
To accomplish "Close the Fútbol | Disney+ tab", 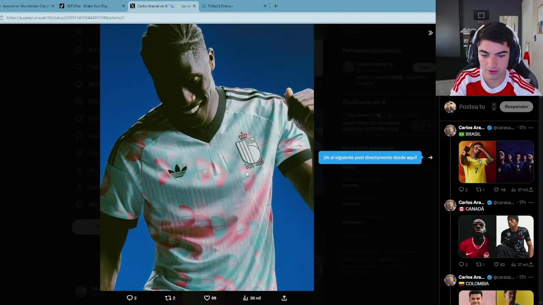I will (x=265, y=6).
